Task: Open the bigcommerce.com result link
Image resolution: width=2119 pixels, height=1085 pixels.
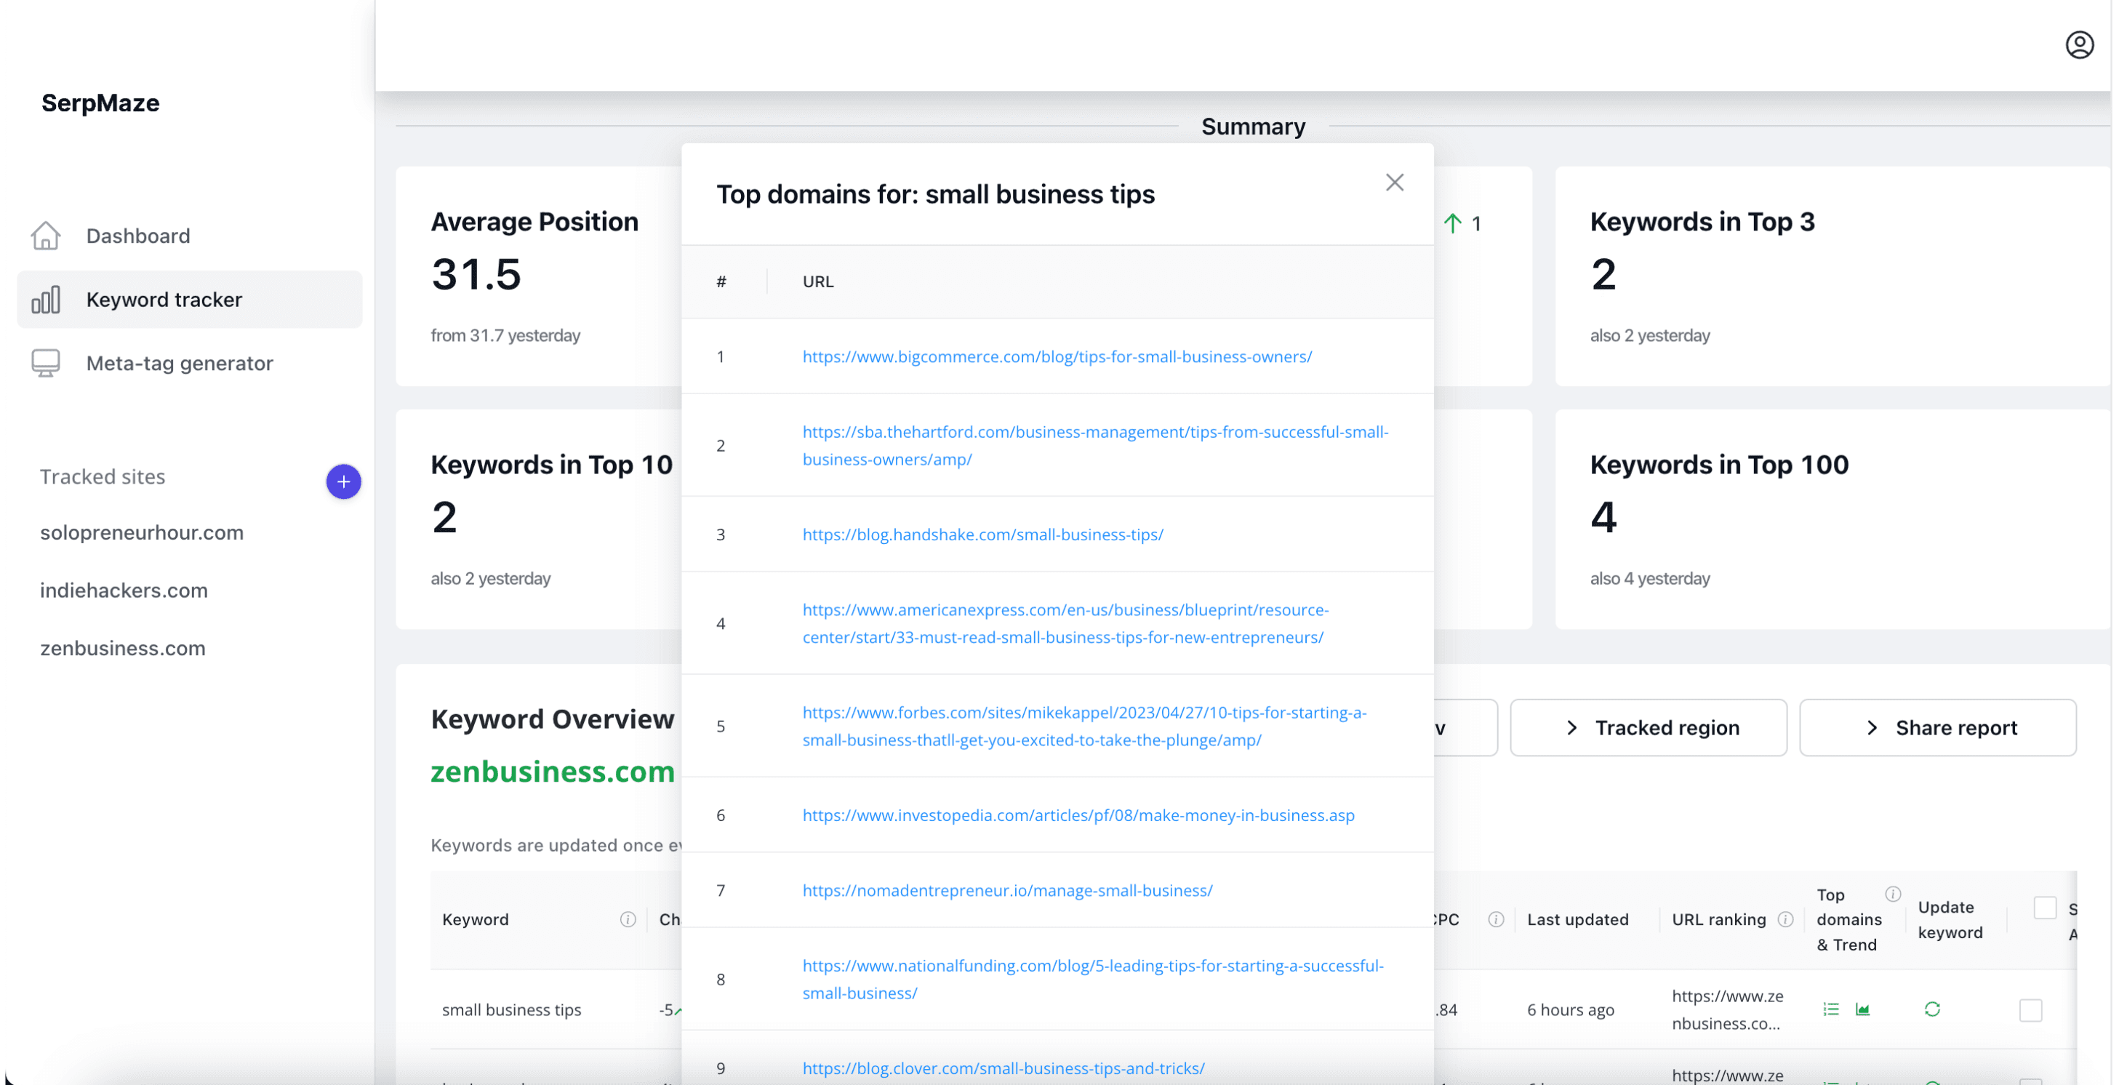Action: coord(1057,356)
